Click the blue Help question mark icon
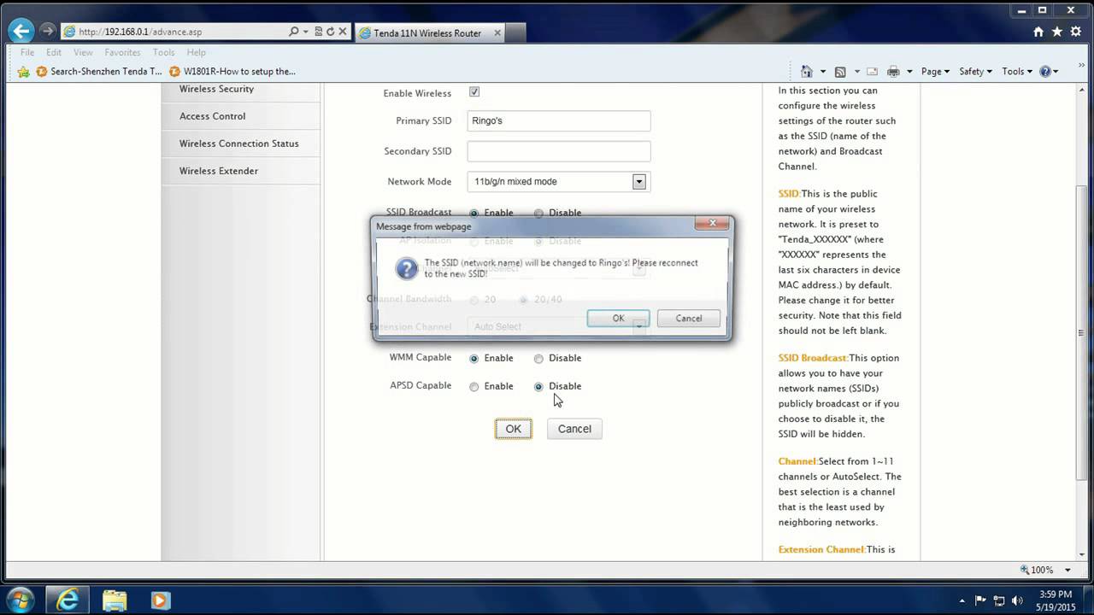Image resolution: width=1094 pixels, height=615 pixels. (x=1045, y=72)
